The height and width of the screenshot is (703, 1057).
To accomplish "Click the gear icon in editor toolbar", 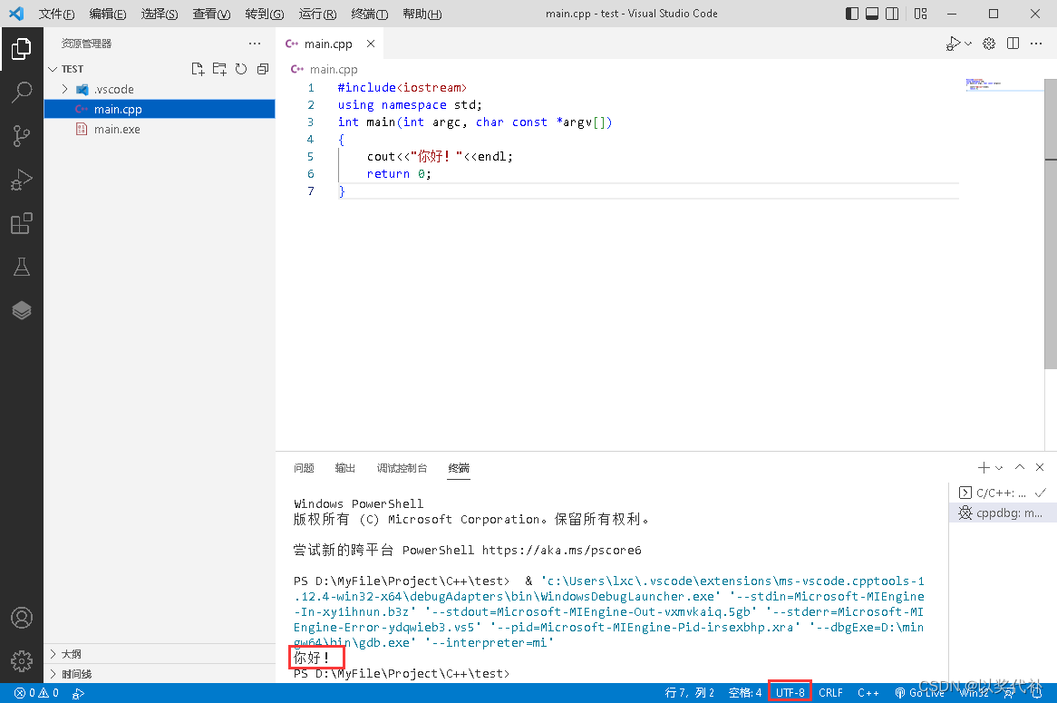I will point(989,44).
